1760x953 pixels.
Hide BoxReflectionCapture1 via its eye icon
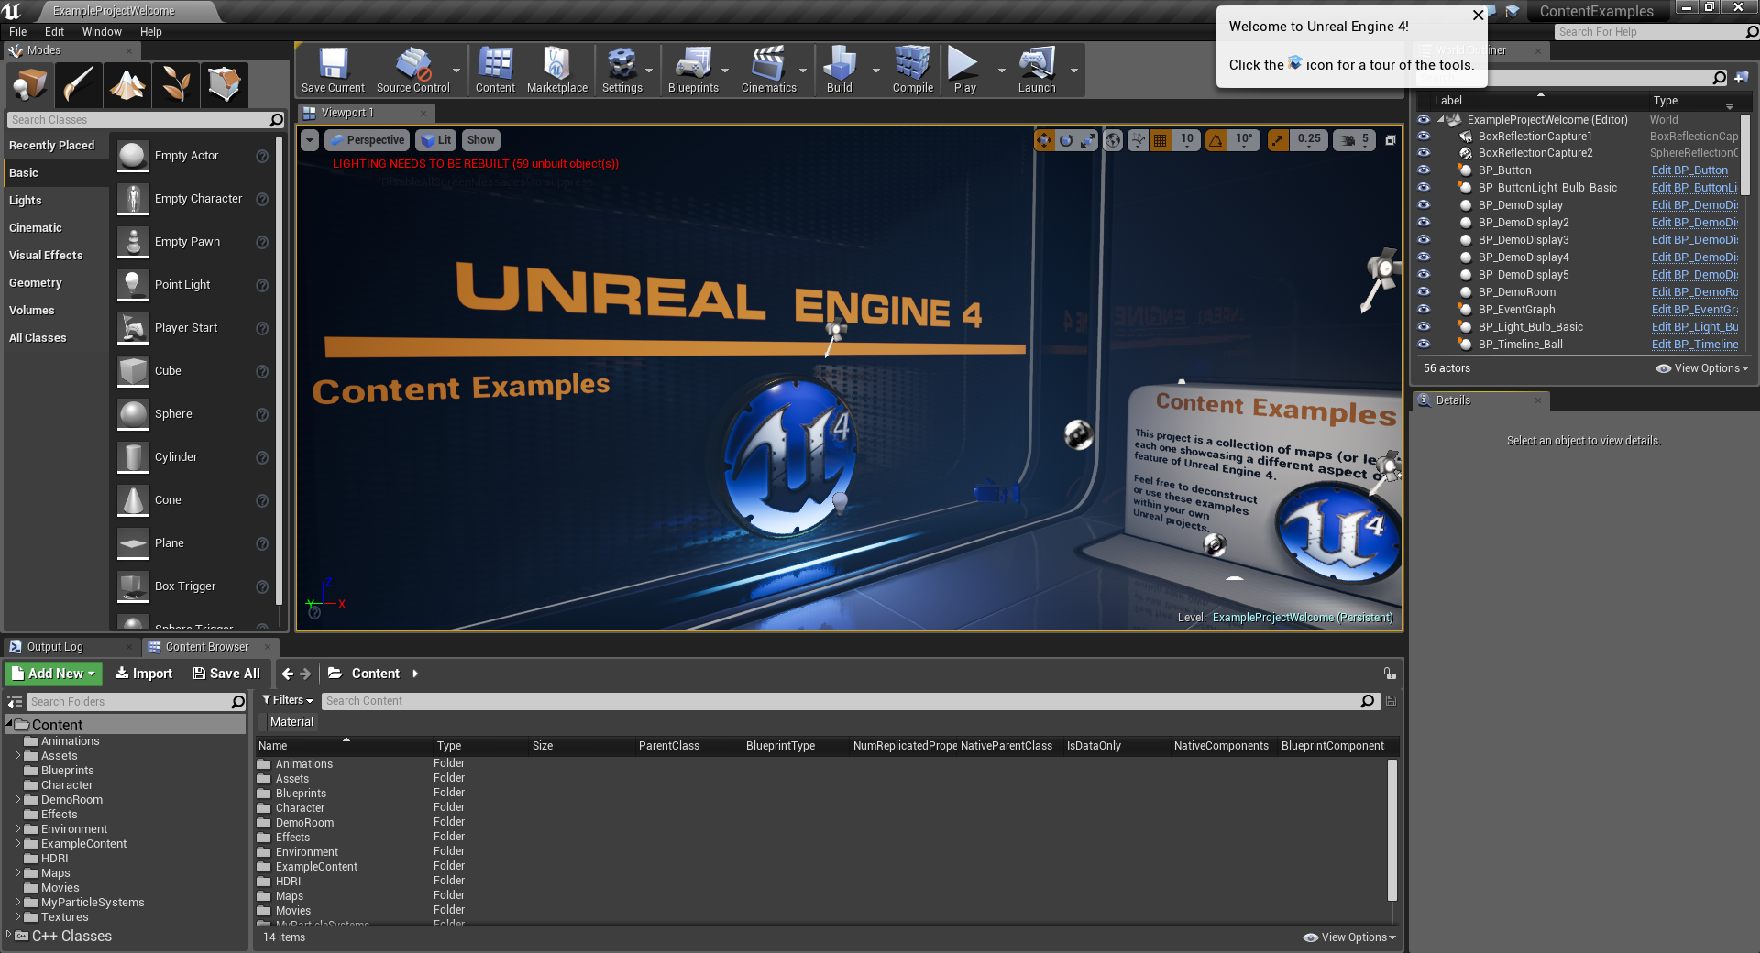click(x=1424, y=136)
